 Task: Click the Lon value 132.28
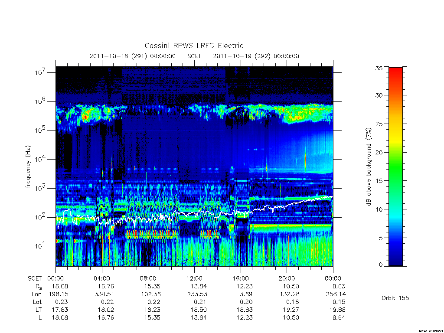[x=289, y=294]
